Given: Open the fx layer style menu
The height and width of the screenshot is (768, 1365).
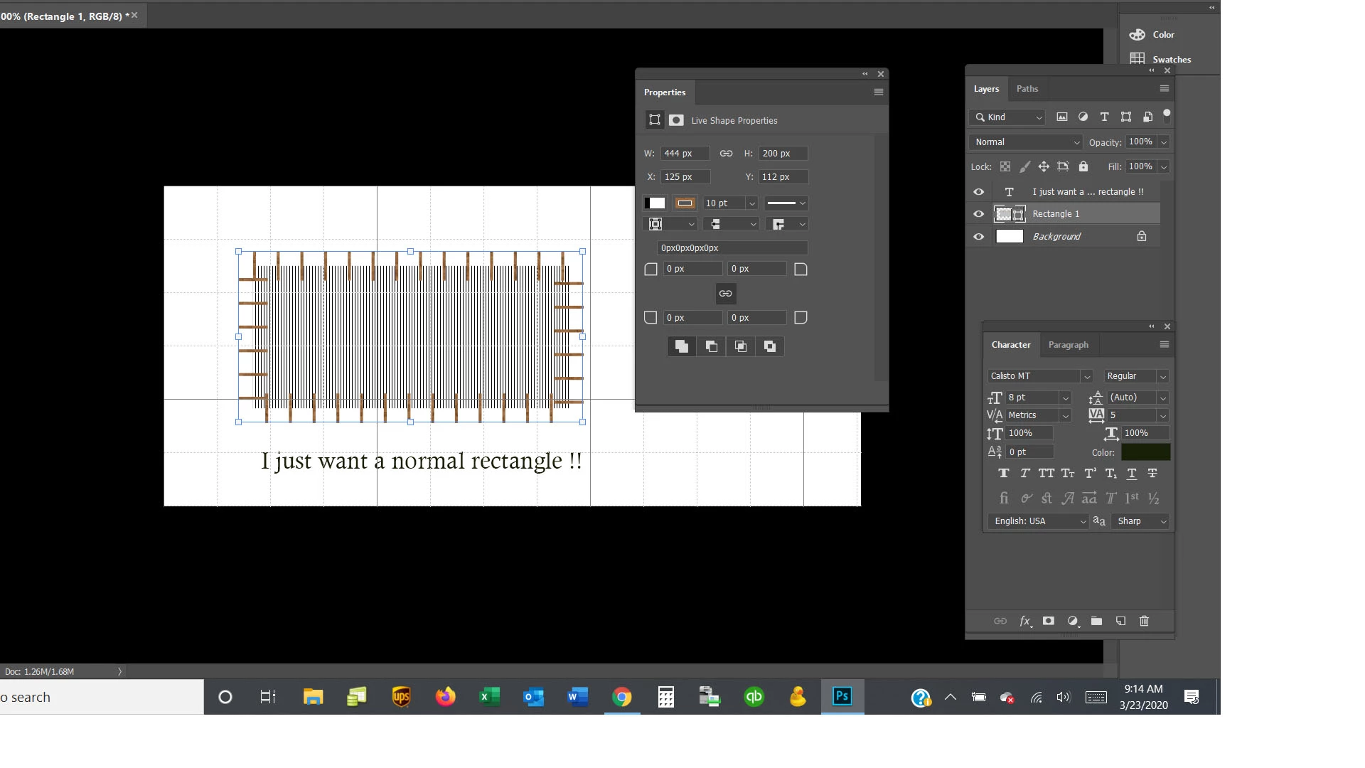Looking at the screenshot, I should (1024, 621).
